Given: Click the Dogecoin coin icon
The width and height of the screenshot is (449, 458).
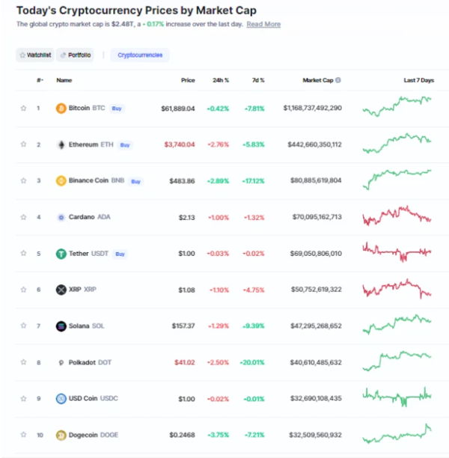Looking at the screenshot, I should (61, 436).
